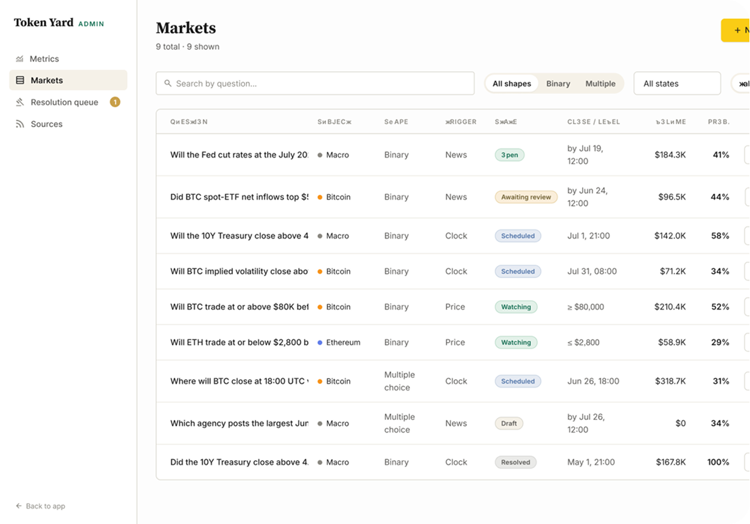The width and height of the screenshot is (750, 524).
Task: Click the Shape column header
Action: tap(397, 122)
